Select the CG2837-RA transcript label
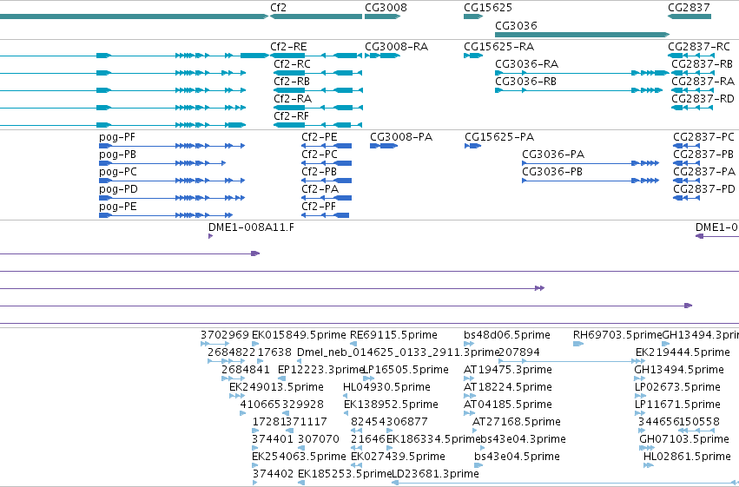This screenshot has width=739, height=487. coord(703,82)
